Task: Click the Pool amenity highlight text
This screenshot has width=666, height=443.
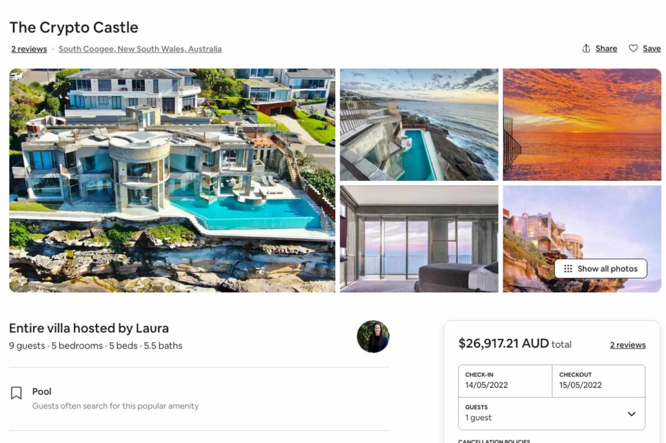Action: (42, 391)
